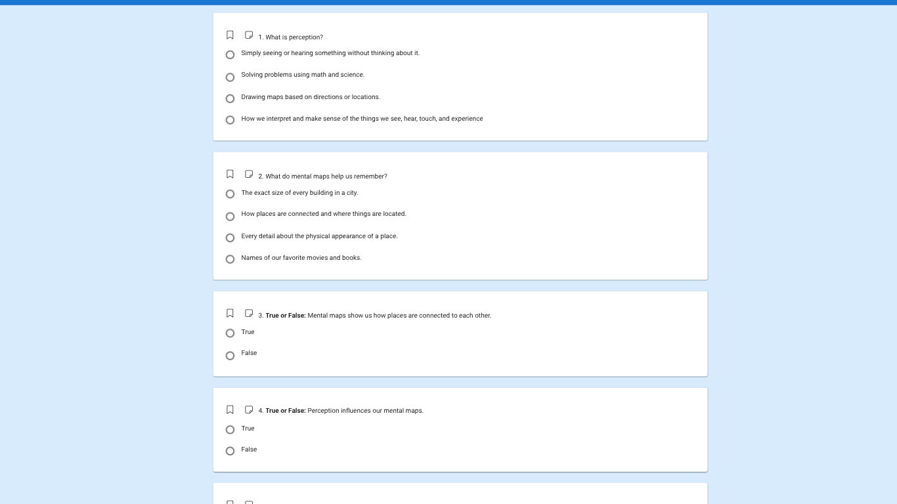Bookmark question 1 about perception
This screenshot has width=897, height=504.
[230, 35]
